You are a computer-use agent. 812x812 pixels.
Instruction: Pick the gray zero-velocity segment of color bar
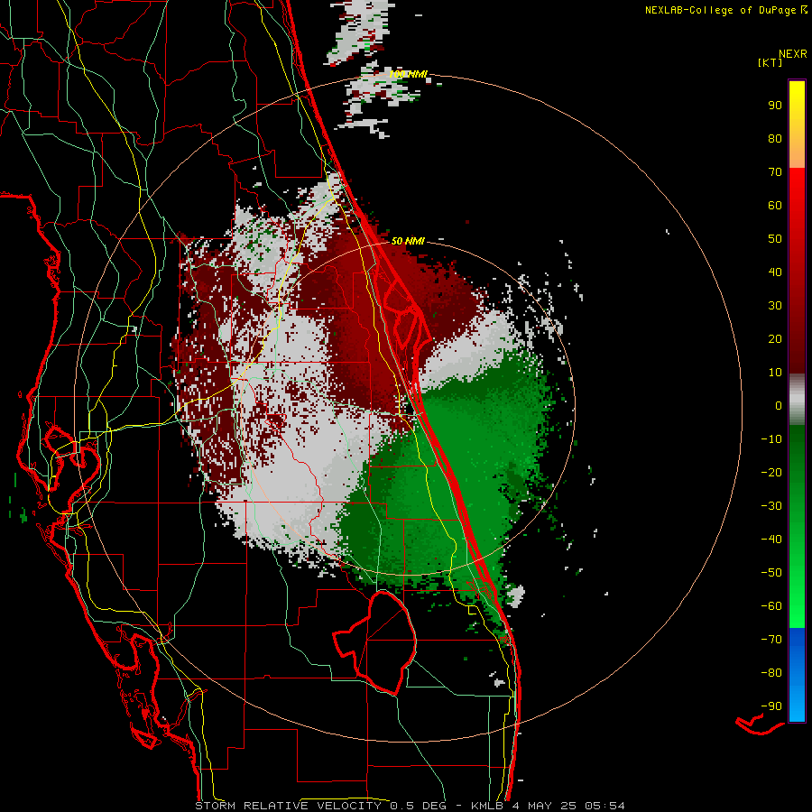coord(797,400)
